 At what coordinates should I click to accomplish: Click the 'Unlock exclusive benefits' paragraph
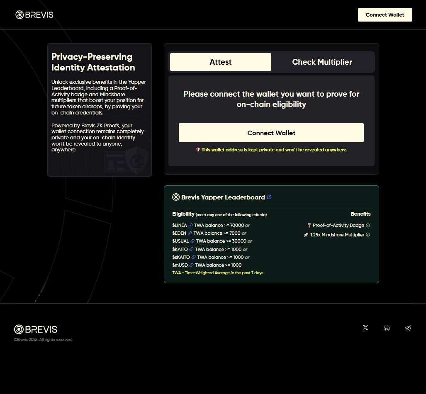pyautogui.click(x=99, y=97)
